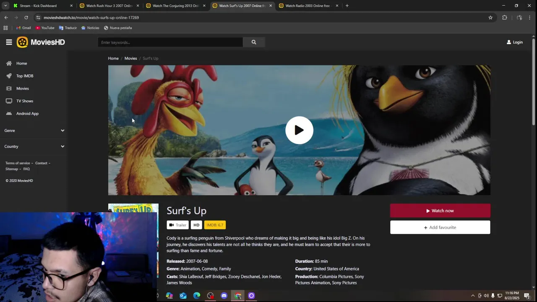The image size is (537, 302).
Task: Open the Traducir bookmark
Action: 68,28
